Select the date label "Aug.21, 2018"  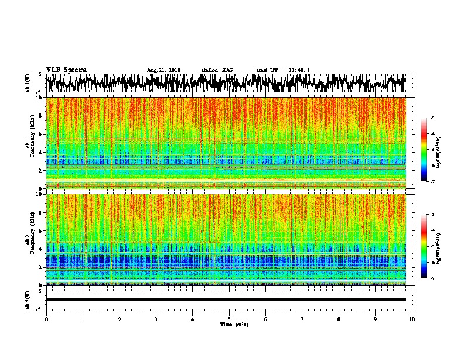[163, 70]
